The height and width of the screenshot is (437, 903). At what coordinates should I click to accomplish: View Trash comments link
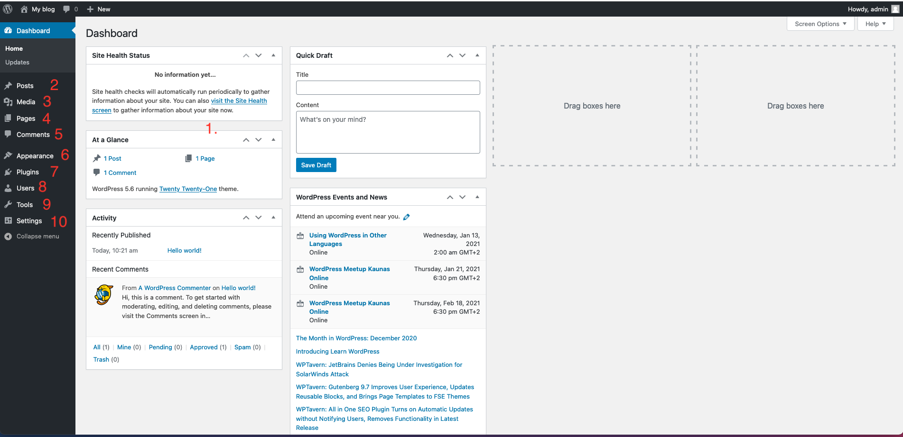101,359
